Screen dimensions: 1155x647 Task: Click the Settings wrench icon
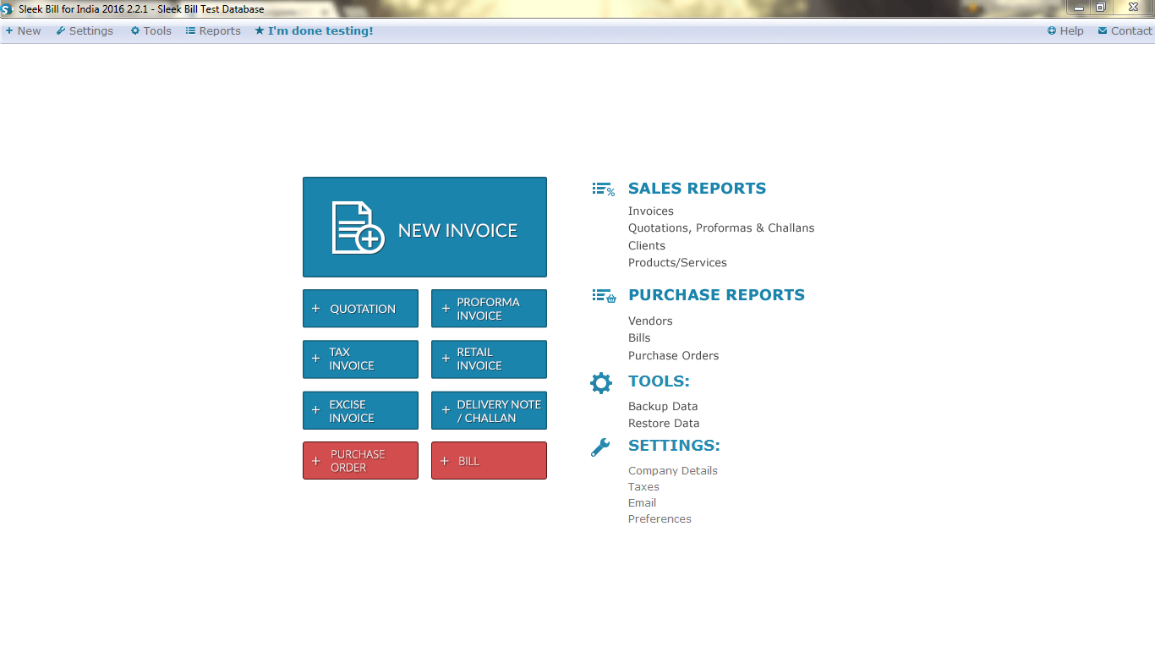(600, 447)
